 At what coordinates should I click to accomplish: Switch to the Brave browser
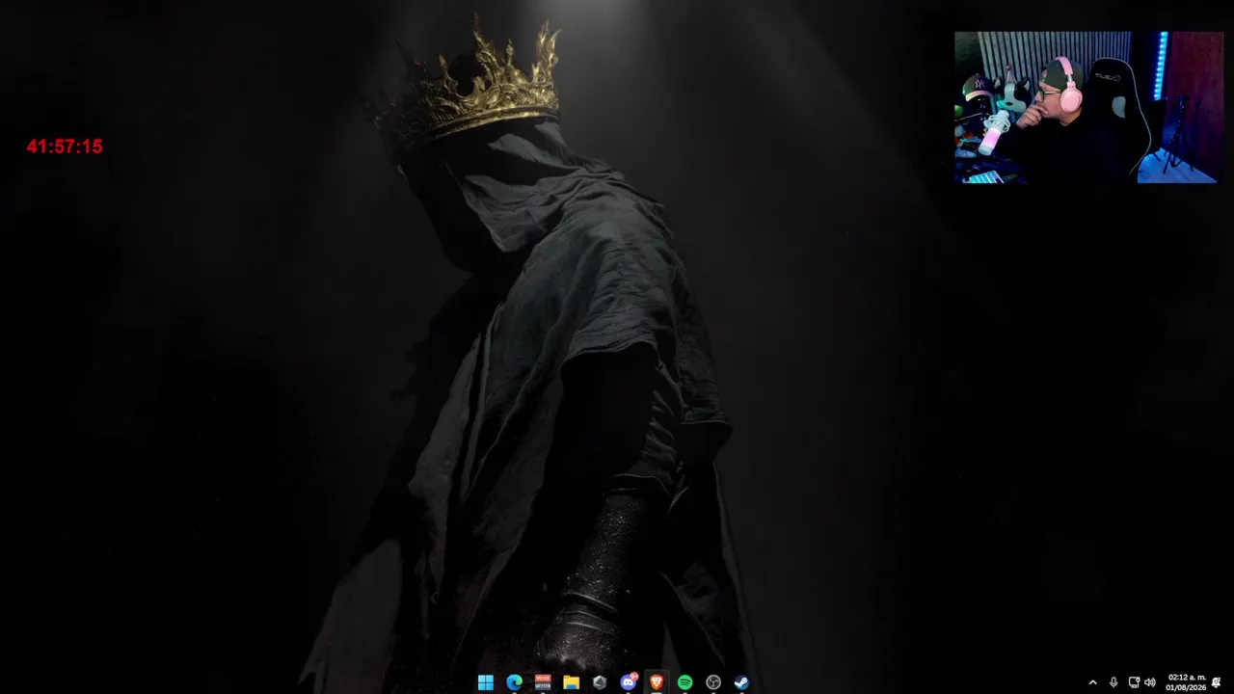click(657, 682)
